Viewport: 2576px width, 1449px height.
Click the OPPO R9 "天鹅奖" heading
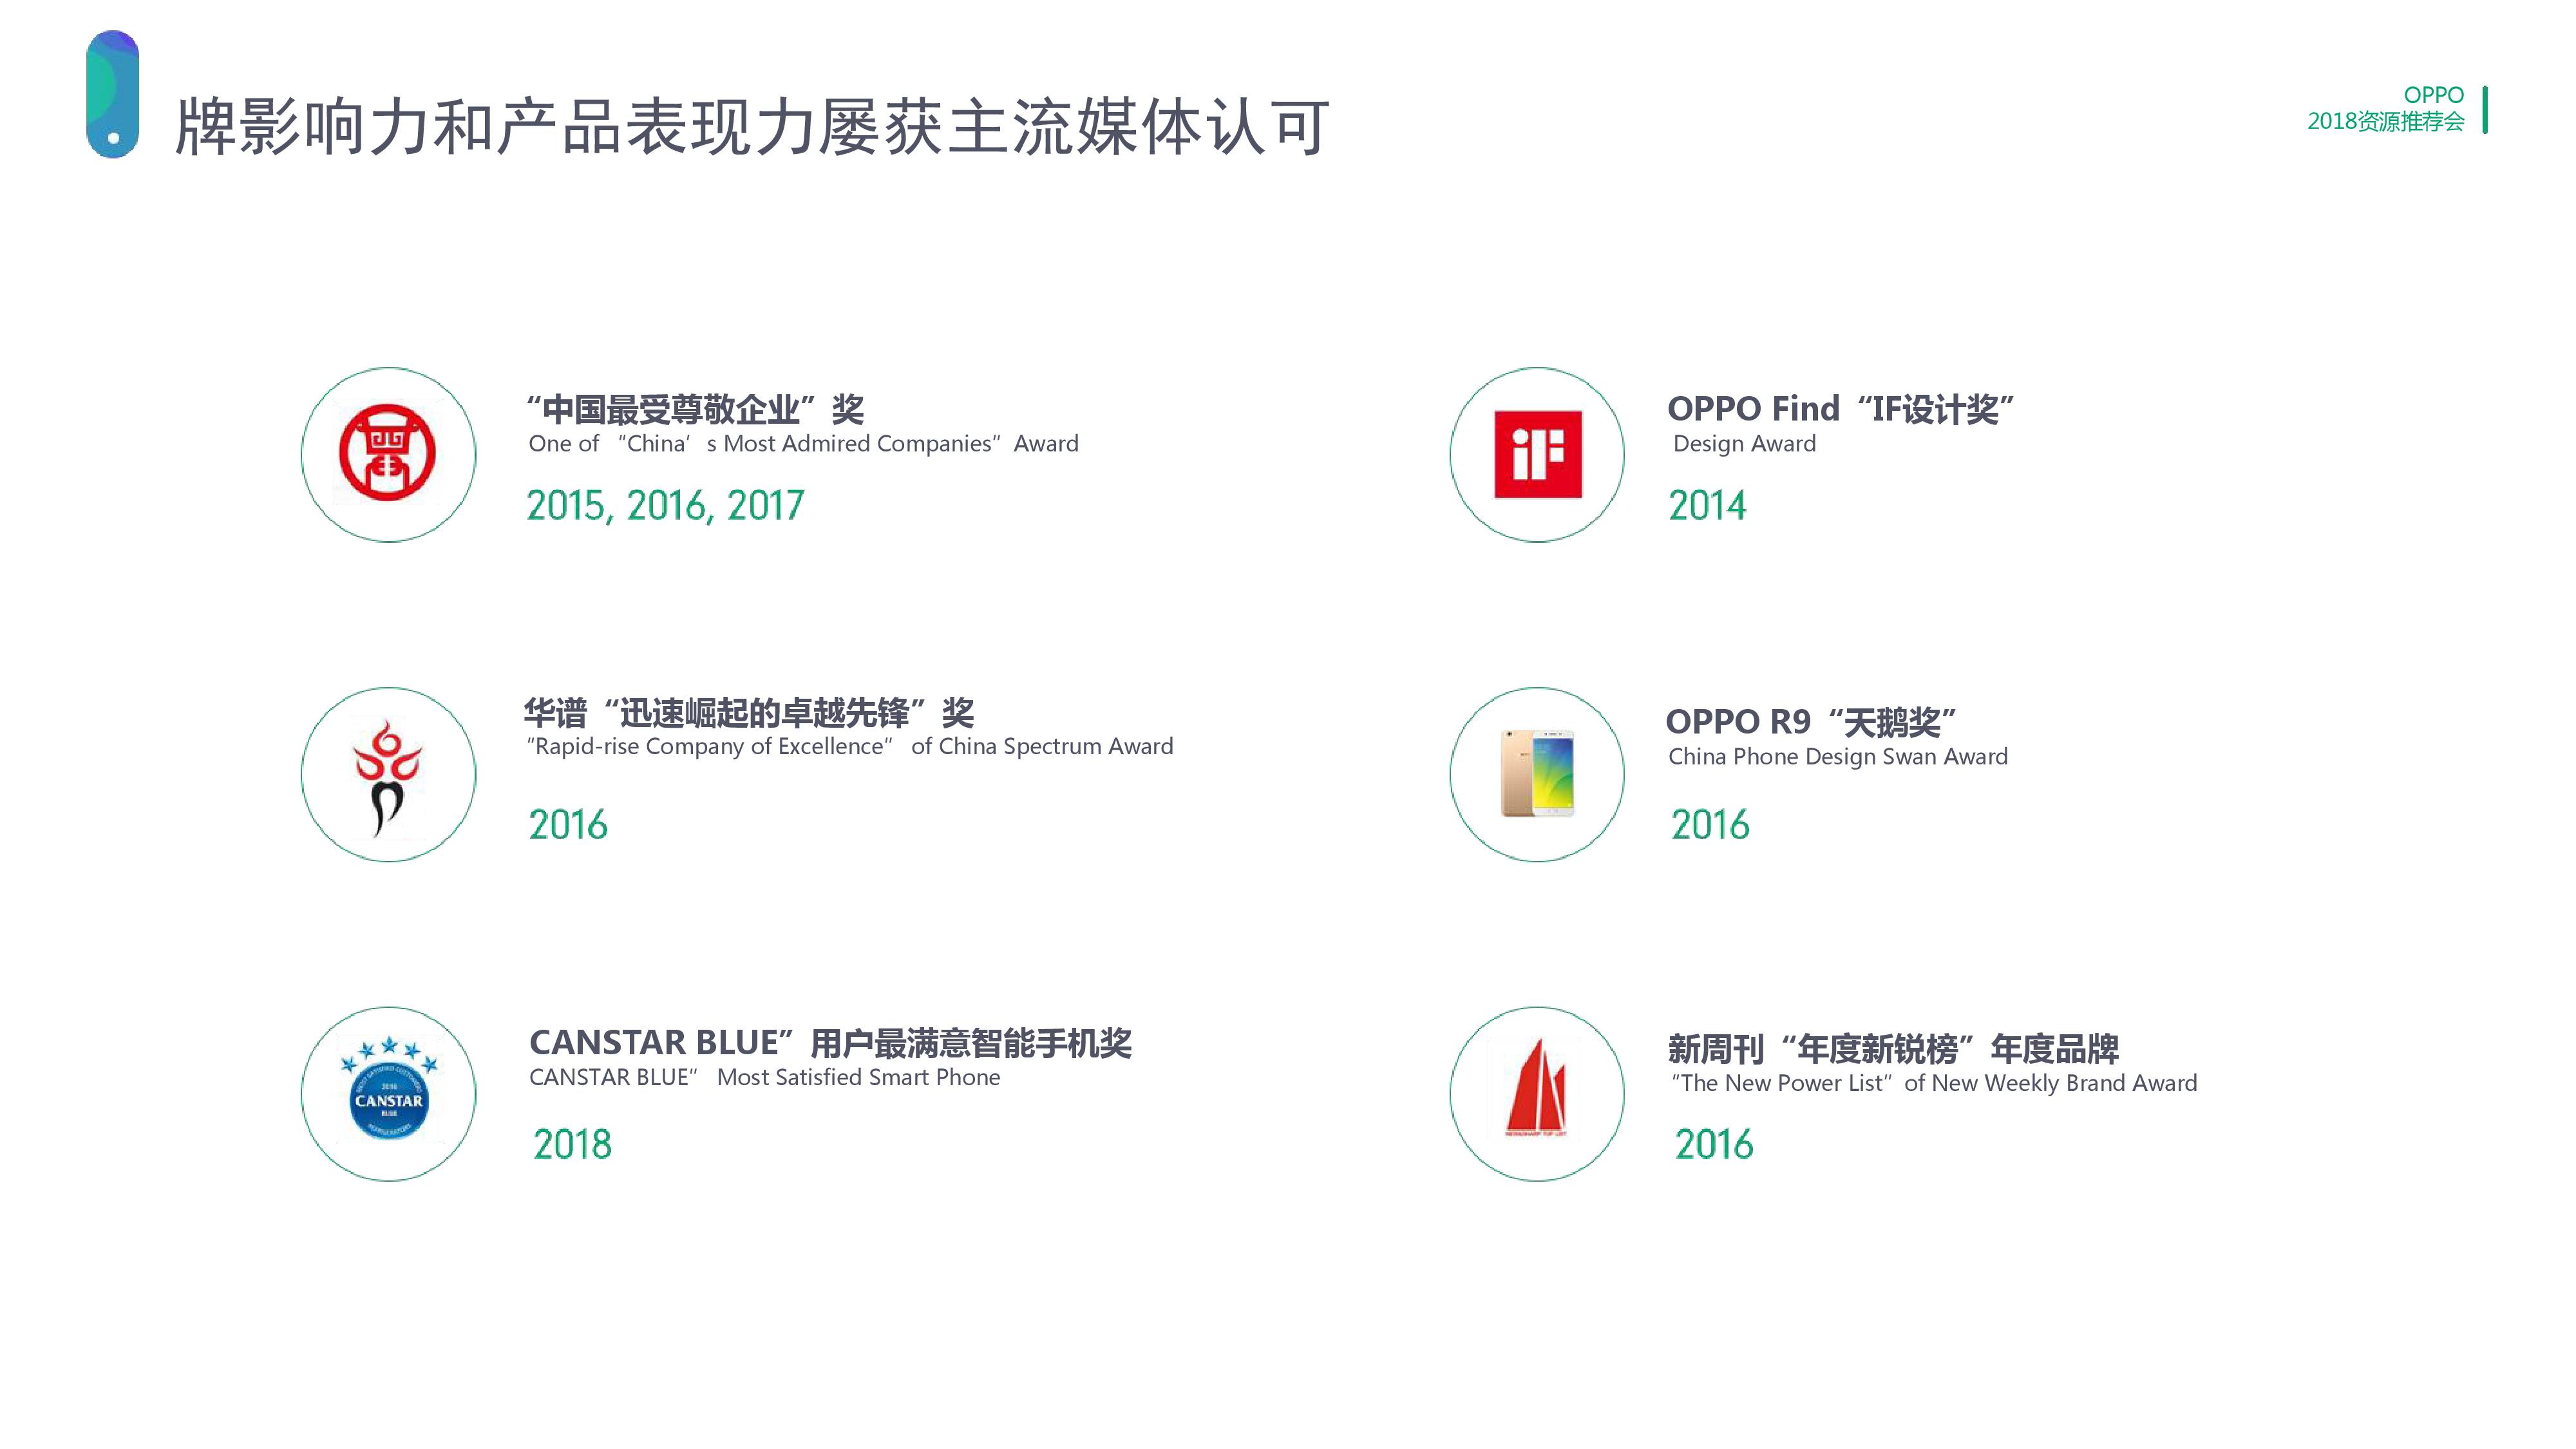pyautogui.click(x=1810, y=721)
